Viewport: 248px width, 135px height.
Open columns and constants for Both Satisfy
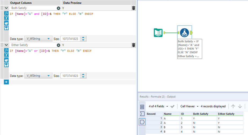coord(6,18)
